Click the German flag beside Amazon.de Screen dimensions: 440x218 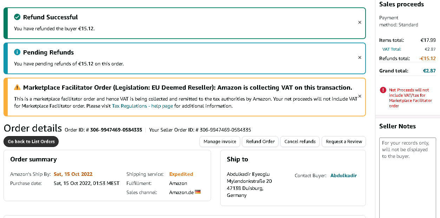(x=198, y=192)
